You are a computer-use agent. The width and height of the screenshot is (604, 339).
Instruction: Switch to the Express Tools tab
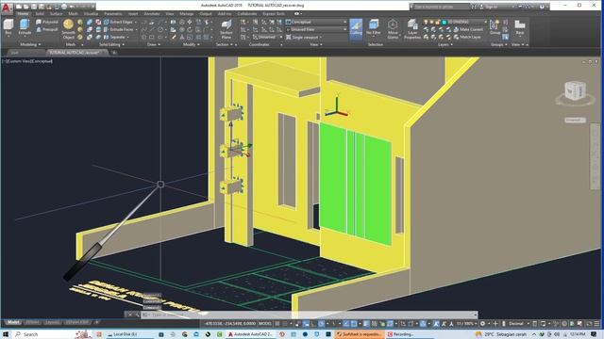tap(274, 14)
